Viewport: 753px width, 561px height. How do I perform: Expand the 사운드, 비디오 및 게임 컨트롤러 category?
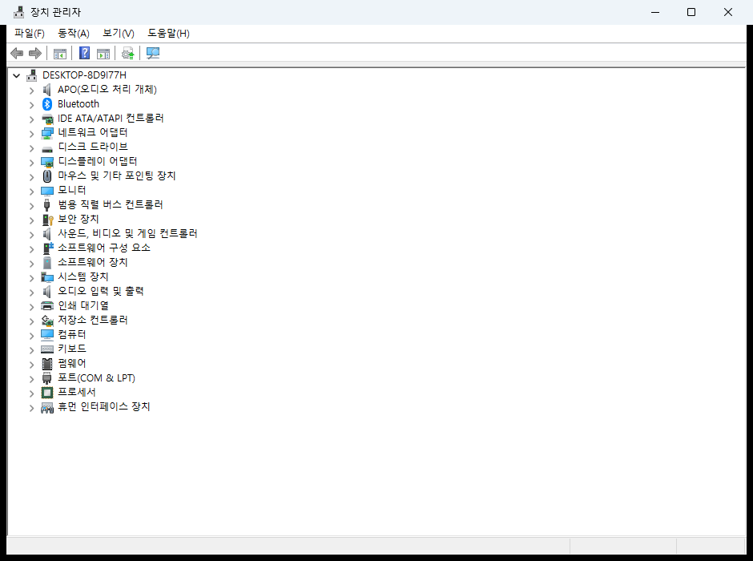pos(32,234)
